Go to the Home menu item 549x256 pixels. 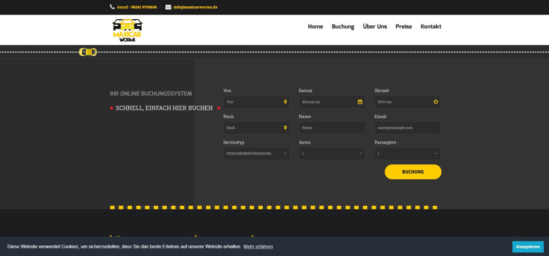click(x=315, y=27)
